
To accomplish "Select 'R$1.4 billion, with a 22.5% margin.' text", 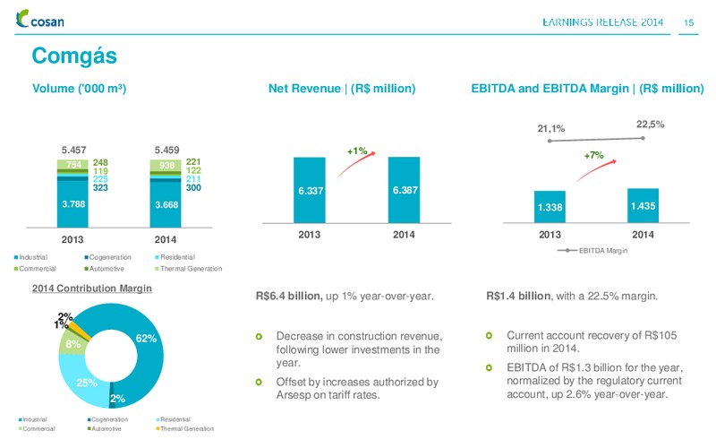I will tap(572, 297).
